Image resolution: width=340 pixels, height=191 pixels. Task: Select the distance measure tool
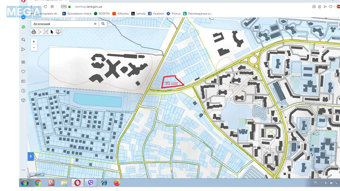tap(40, 32)
